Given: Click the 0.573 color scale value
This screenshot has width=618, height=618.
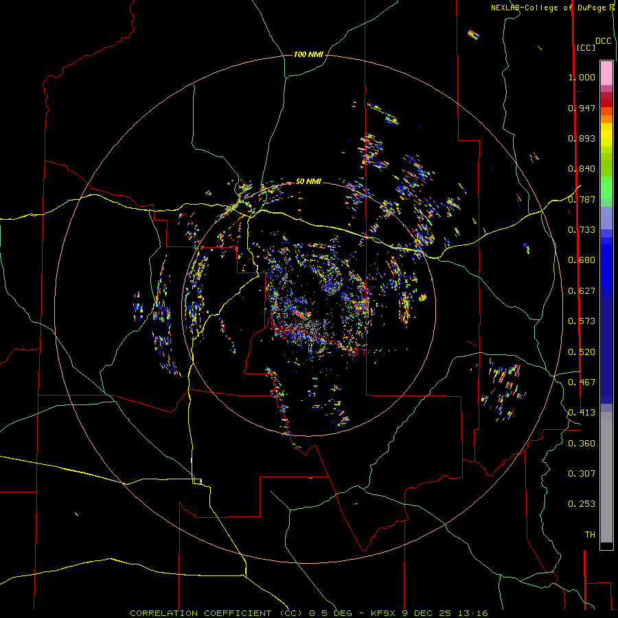Looking at the screenshot, I should (x=582, y=321).
